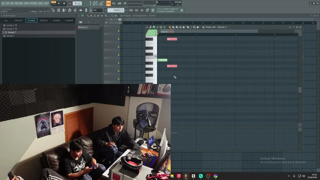Click the Shift key button
320x180 pixels.
point(131,10)
